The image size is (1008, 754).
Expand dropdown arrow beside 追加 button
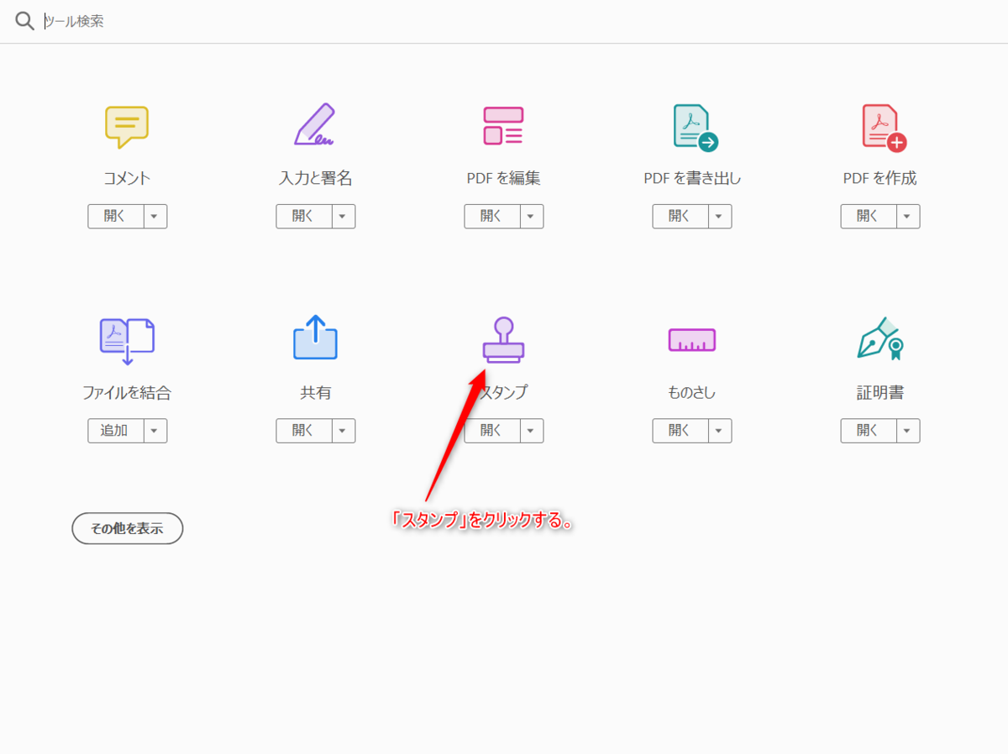[x=155, y=431]
